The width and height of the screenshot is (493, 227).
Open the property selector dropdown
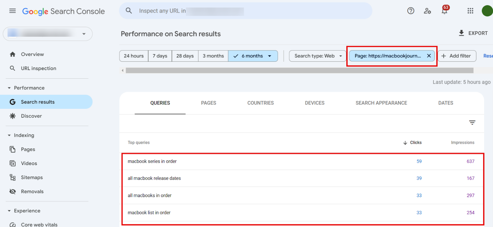48,34
